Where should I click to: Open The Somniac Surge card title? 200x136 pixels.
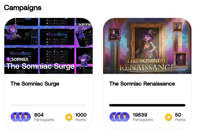coord(35,84)
